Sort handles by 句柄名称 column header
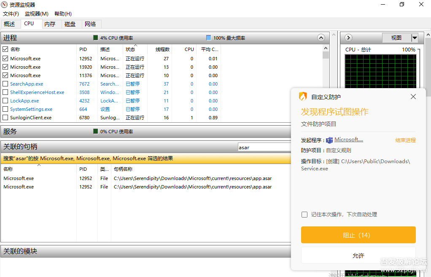 tap(201, 169)
